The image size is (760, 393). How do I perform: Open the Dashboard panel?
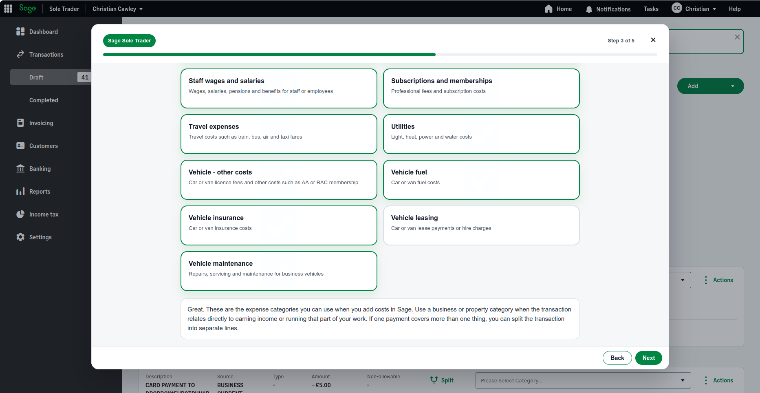pos(44,31)
